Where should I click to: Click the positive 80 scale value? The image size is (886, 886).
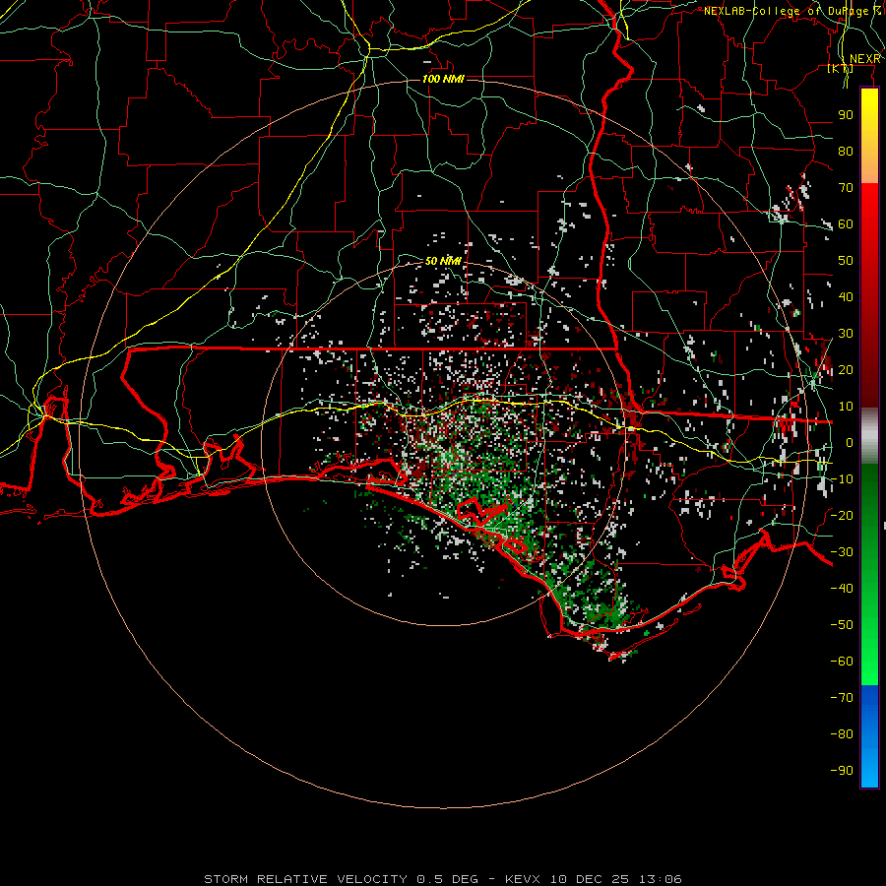tap(846, 152)
